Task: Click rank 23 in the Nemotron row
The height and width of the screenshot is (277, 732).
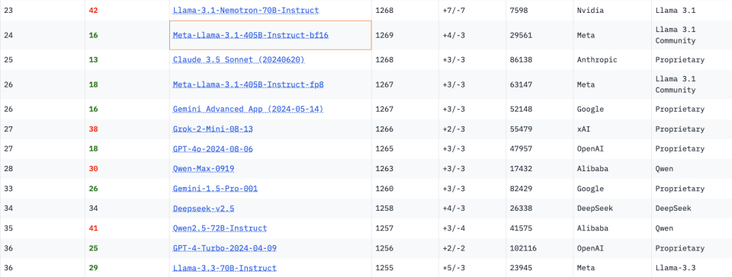Action: (x=8, y=10)
